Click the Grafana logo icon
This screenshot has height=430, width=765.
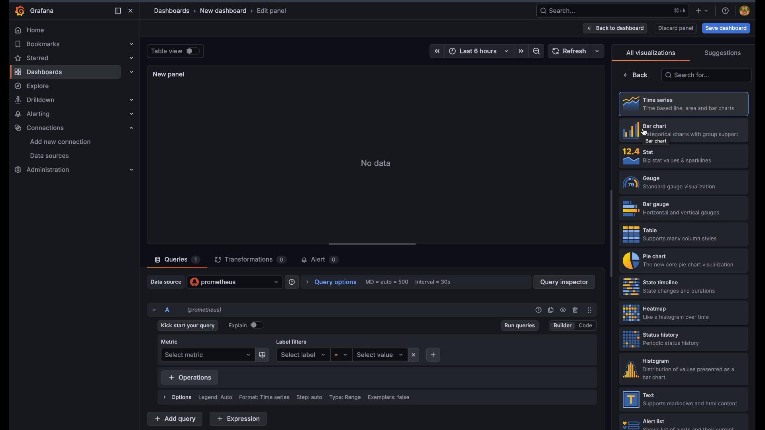click(x=20, y=11)
